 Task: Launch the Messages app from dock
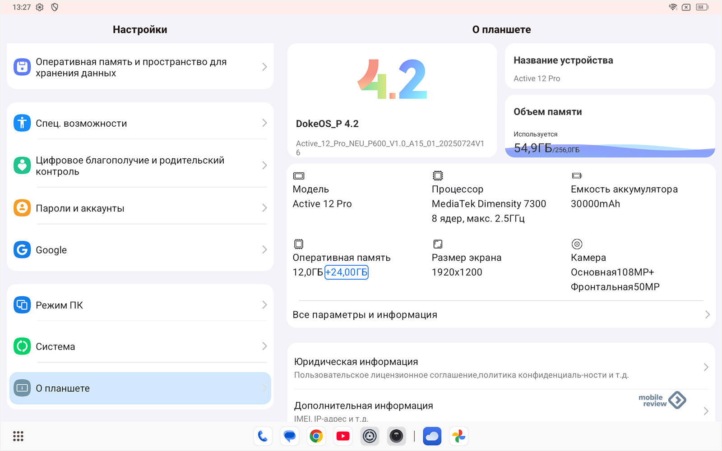(x=289, y=436)
